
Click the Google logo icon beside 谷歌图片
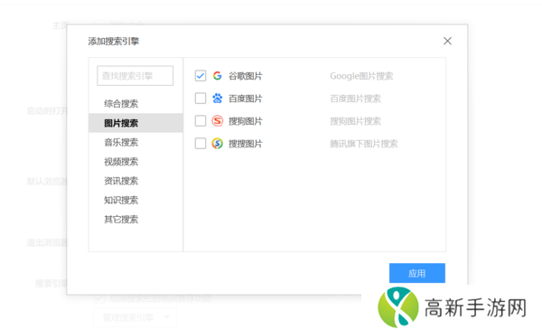pyautogui.click(x=217, y=76)
